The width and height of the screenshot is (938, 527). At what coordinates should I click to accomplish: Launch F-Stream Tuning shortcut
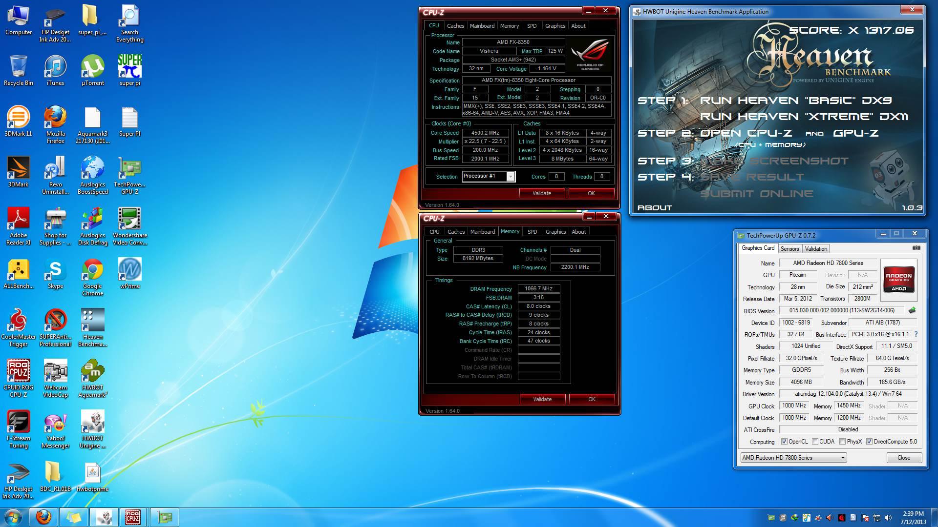point(18,430)
